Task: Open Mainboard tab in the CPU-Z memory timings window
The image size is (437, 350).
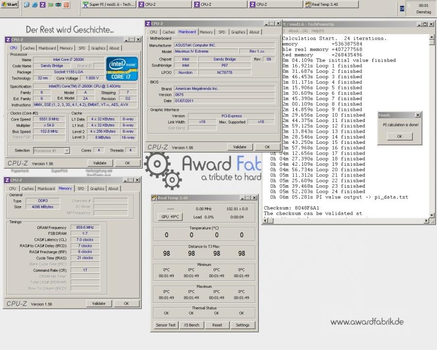Action: click(46, 189)
